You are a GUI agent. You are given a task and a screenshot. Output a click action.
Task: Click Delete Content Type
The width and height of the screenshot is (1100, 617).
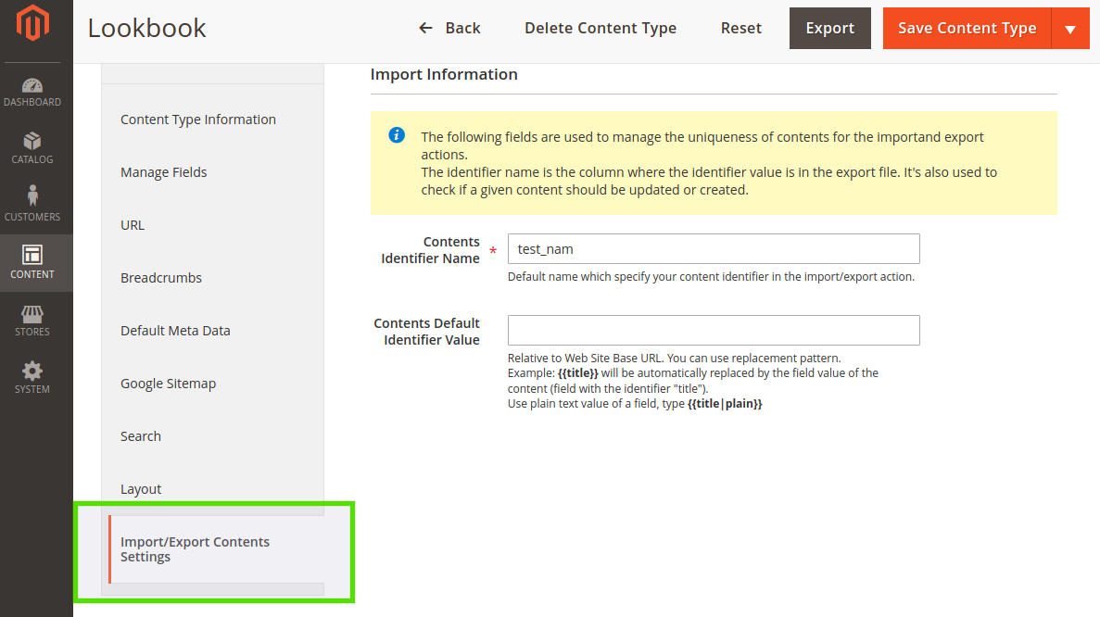click(601, 28)
